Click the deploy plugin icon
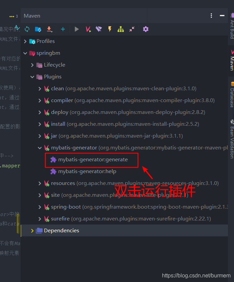This screenshot has height=282, width=234. coord(47,112)
